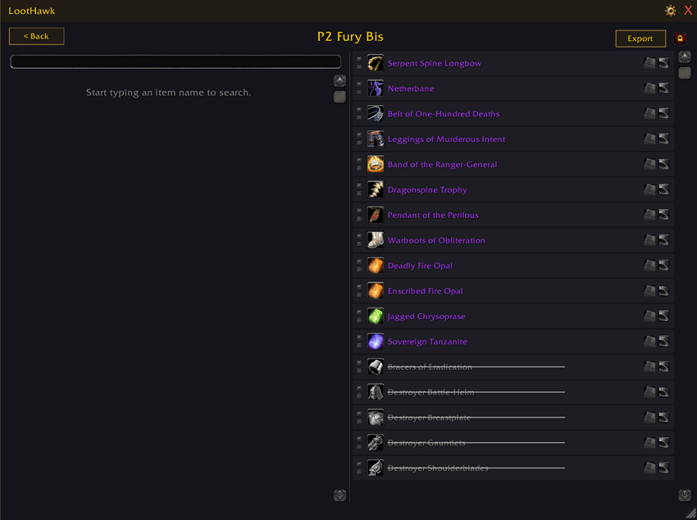This screenshot has height=520, width=697.
Task: Export the P2 Fury Bis list
Action: [640, 39]
